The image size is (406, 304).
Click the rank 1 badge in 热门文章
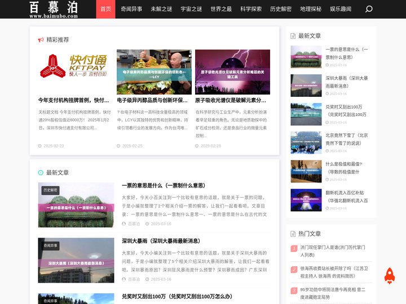(294, 248)
